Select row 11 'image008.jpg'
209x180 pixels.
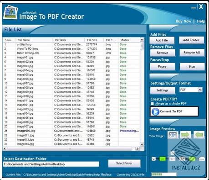tap(71, 88)
